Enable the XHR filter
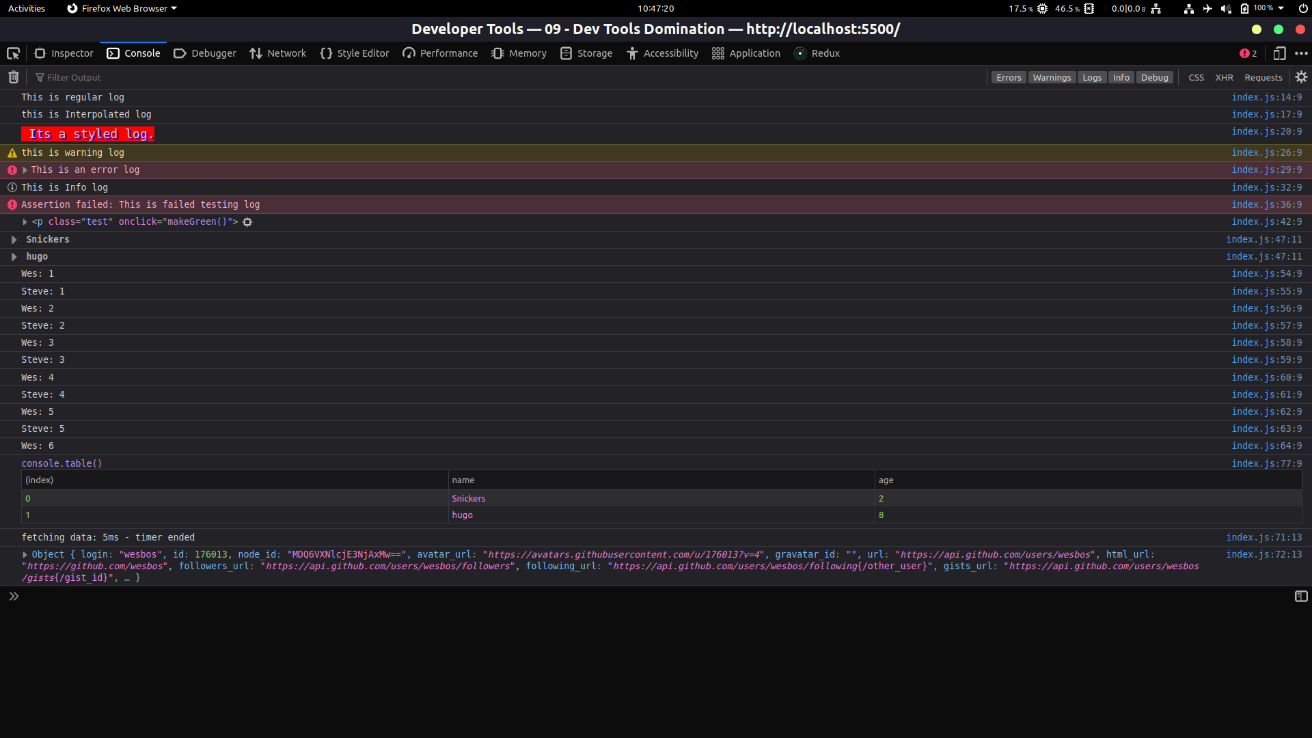 click(x=1224, y=77)
